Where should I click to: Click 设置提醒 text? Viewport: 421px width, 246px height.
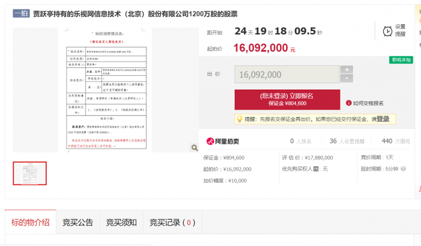tap(400, 30)
